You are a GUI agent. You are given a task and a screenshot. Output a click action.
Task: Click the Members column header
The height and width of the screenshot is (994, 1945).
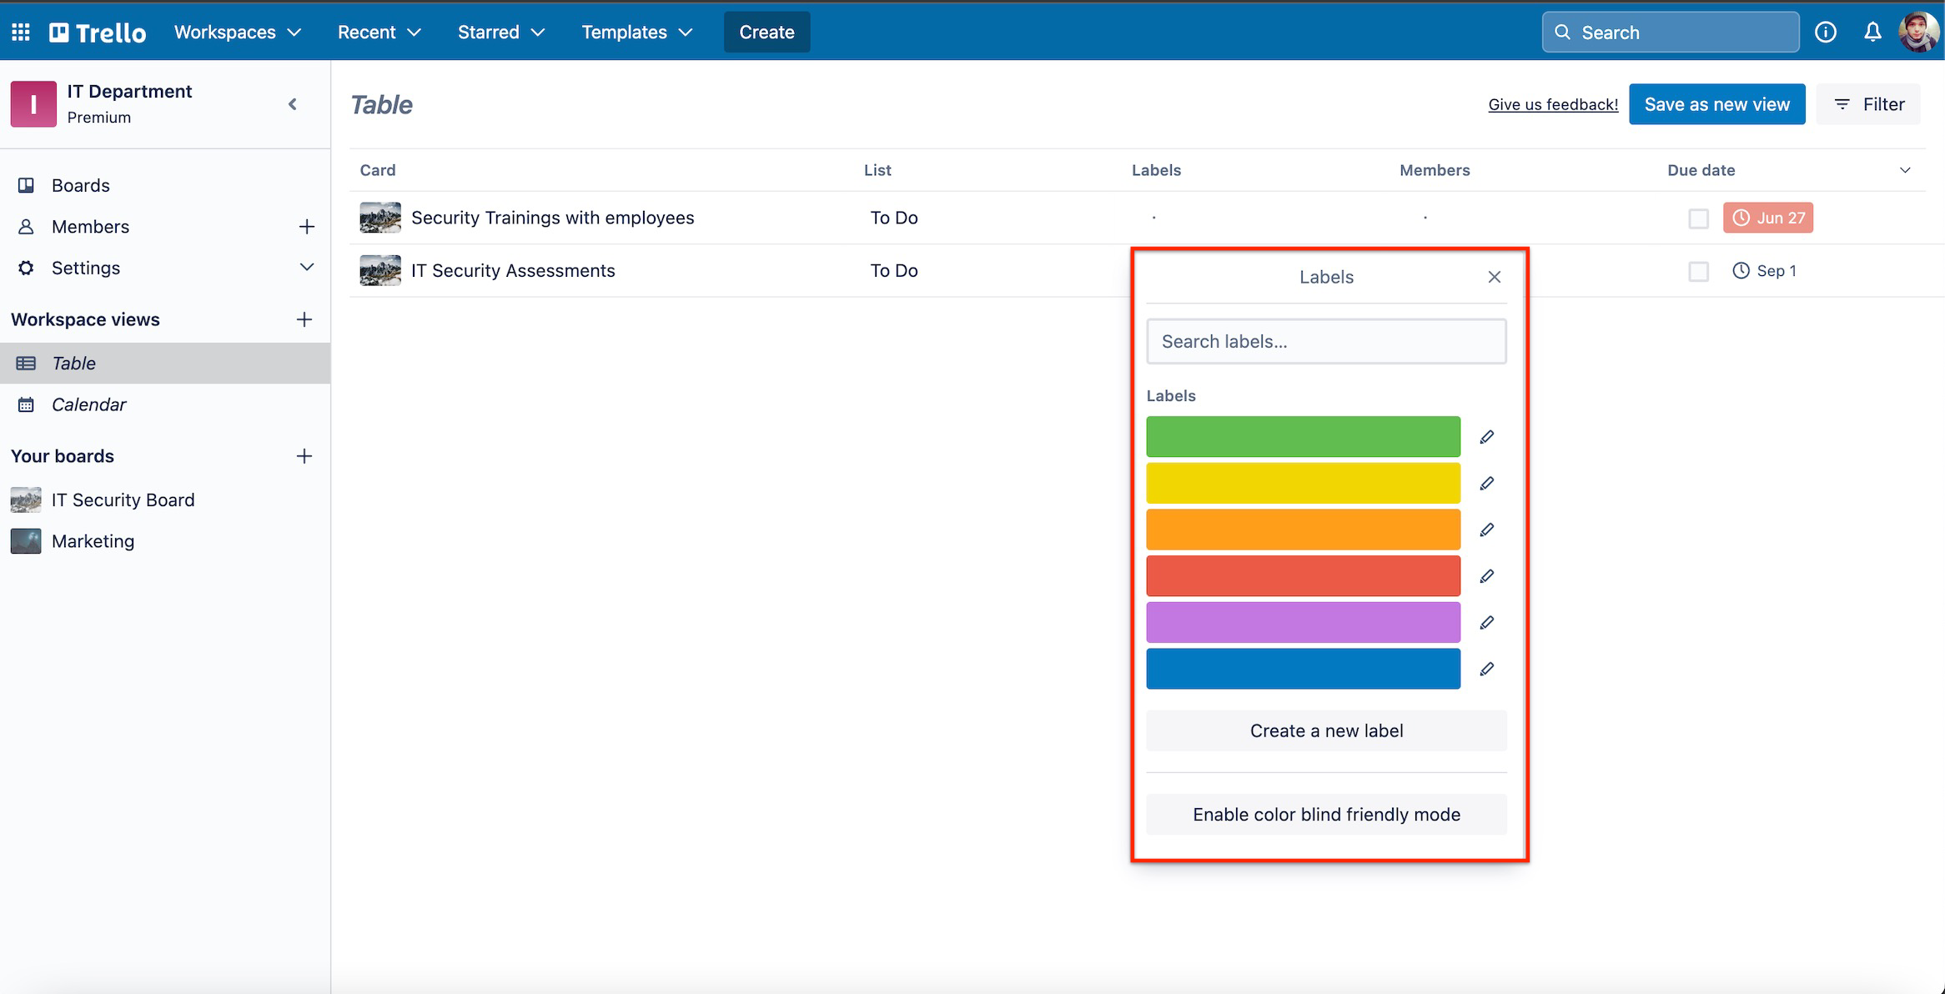point(1435,170)
